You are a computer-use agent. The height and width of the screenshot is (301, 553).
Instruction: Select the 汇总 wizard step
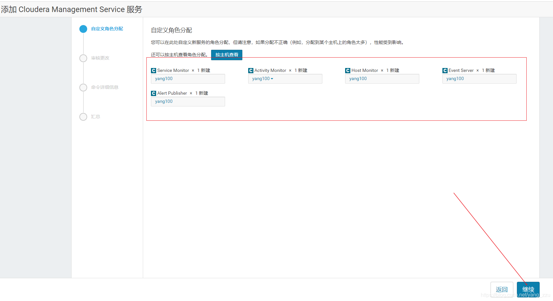(96, 117)
